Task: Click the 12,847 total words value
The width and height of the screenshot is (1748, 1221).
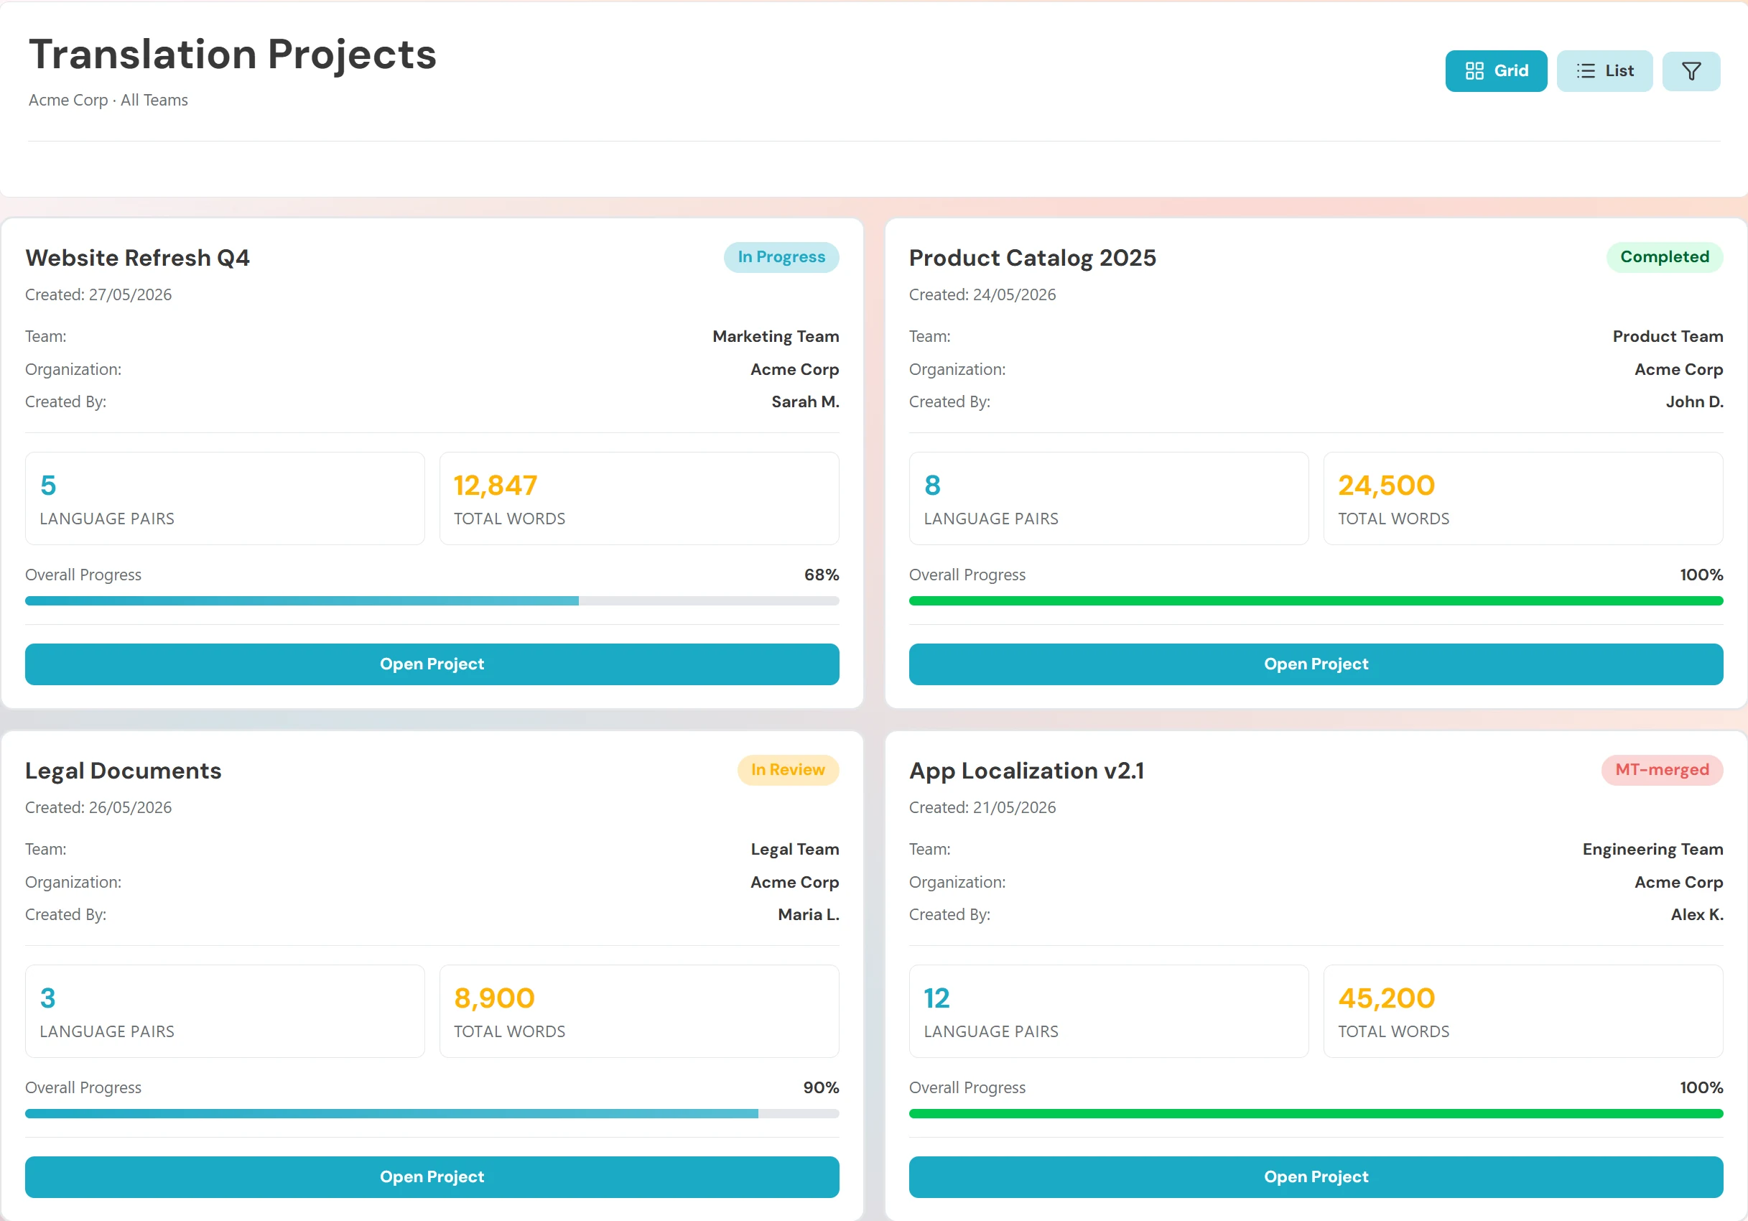Action: 496,486
